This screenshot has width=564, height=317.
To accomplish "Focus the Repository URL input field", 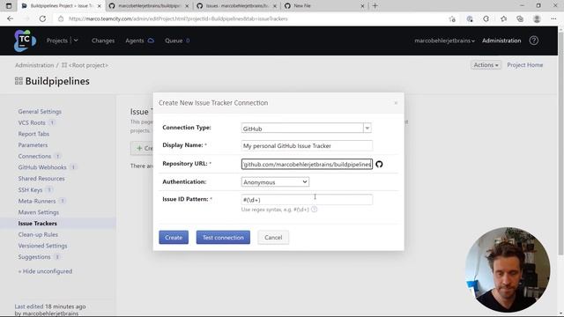I will point(307,165).
